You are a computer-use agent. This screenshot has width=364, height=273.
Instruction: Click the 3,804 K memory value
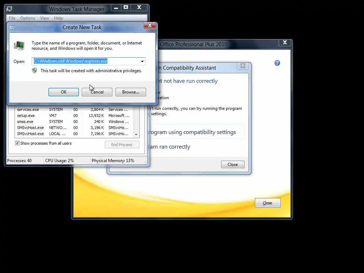(97, 109)
